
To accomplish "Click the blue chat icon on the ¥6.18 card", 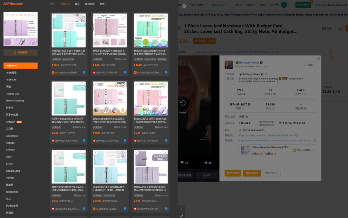I will pyautogui.click(x=166, y=209).
